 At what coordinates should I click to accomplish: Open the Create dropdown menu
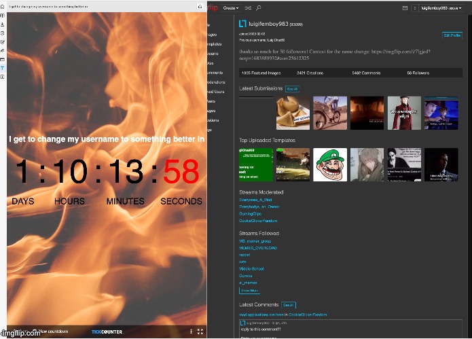(231, 8)
